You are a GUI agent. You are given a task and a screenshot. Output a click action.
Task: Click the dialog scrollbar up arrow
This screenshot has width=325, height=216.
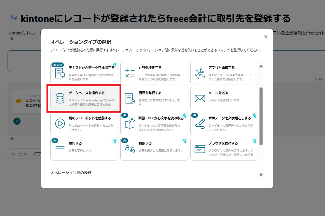(x=261, y=66)
